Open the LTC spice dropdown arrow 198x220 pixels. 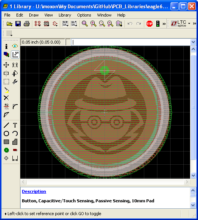pos(189,23)
